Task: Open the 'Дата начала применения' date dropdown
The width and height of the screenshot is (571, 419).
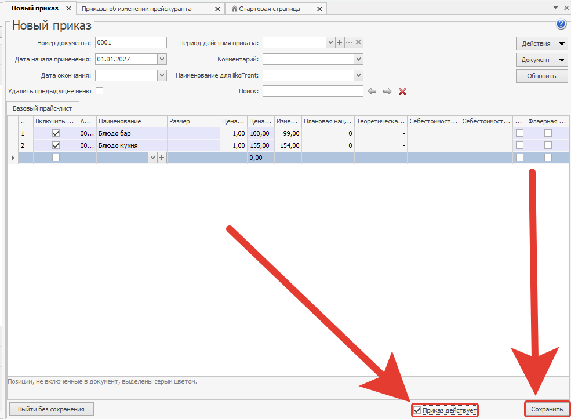Action: pos(162,59)
